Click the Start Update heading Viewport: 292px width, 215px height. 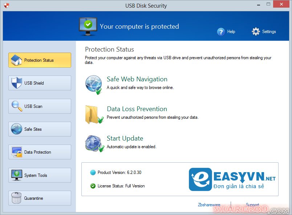coord(125,138)
